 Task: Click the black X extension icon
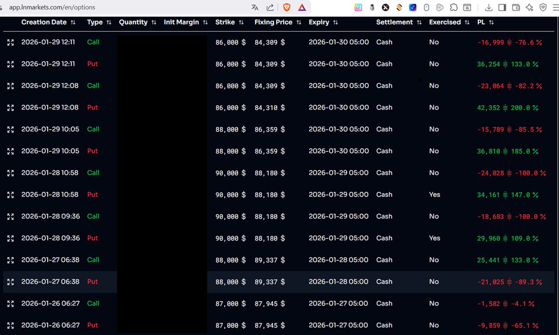tap(385, 7)
